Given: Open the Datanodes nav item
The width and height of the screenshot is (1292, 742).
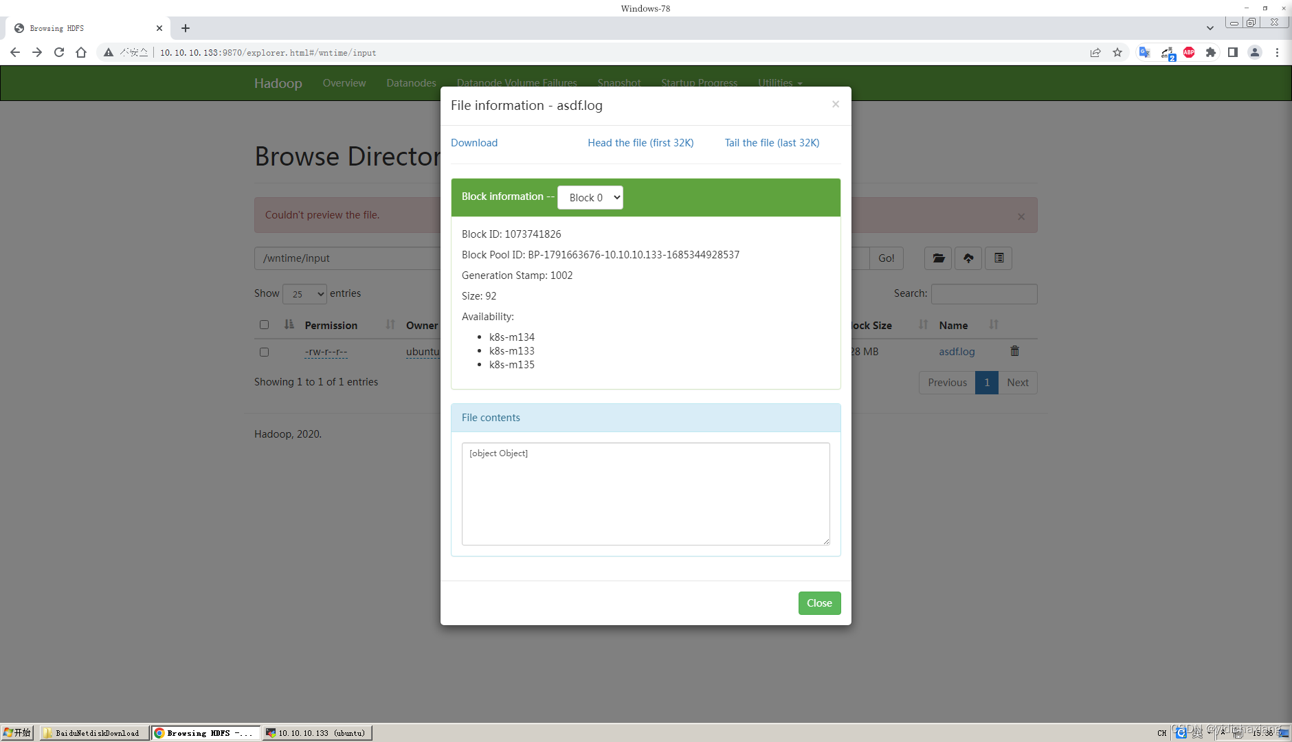Looking at the screenshot, I should (411, 82).
